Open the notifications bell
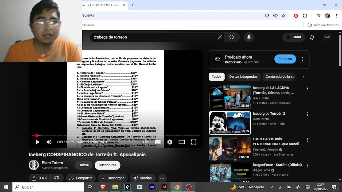Screen dimensions: 342x192 (312, 37)
